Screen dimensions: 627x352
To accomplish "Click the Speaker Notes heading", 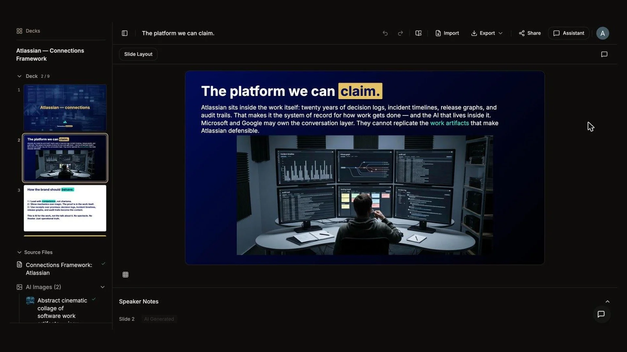I will click(138, 301).
